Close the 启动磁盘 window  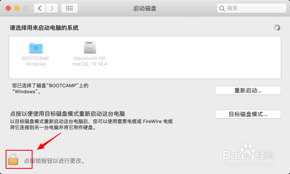point(8,8)
